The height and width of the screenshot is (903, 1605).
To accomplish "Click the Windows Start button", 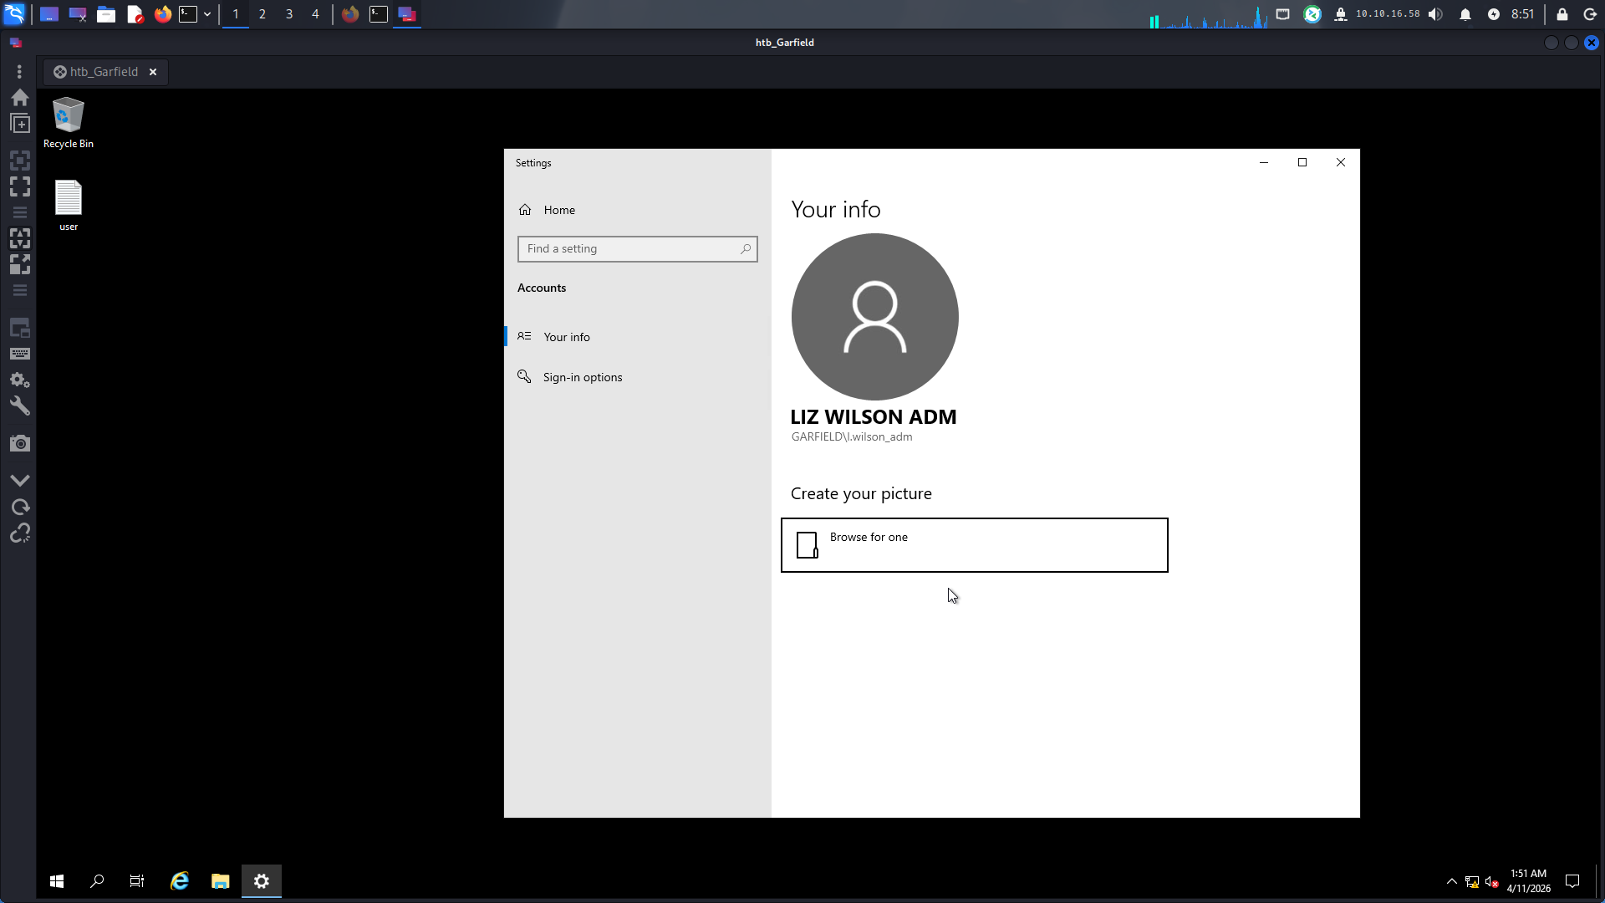I will [x=57, y=880].
